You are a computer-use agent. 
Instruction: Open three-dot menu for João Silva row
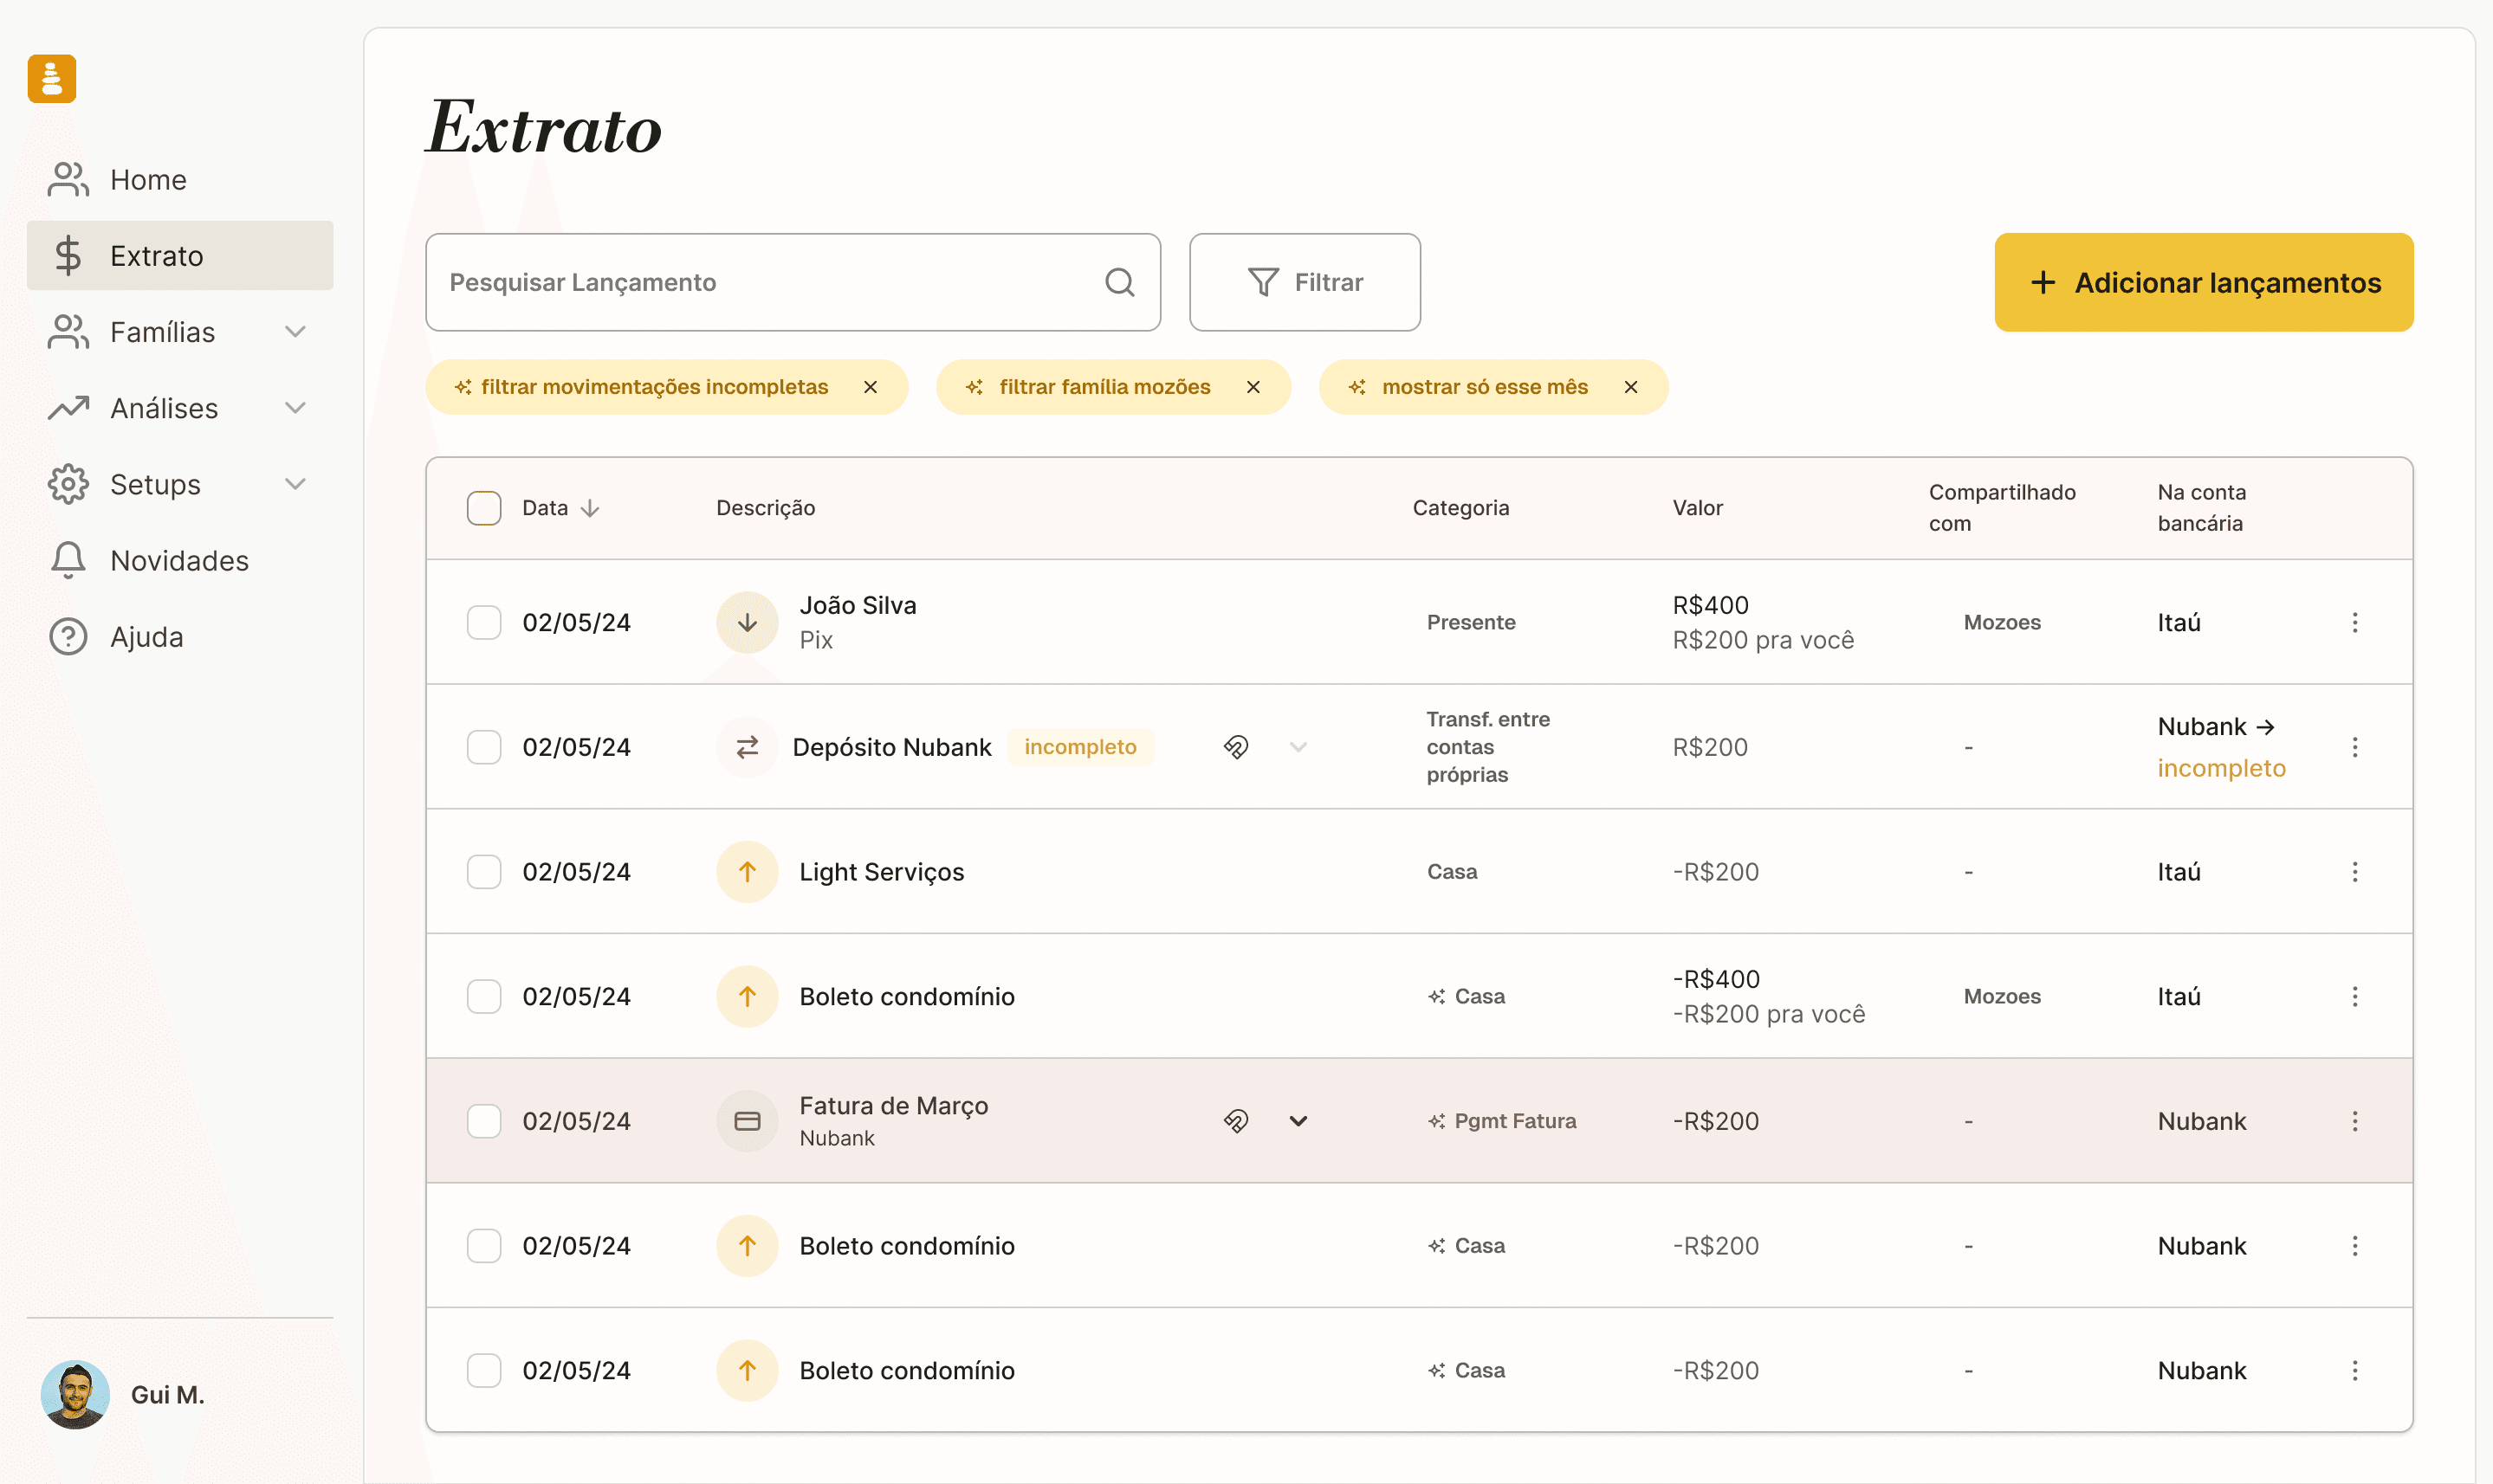(2355, 622)
